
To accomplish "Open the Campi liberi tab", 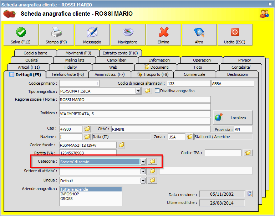I will pyautogui.click(x=117, y=60).
